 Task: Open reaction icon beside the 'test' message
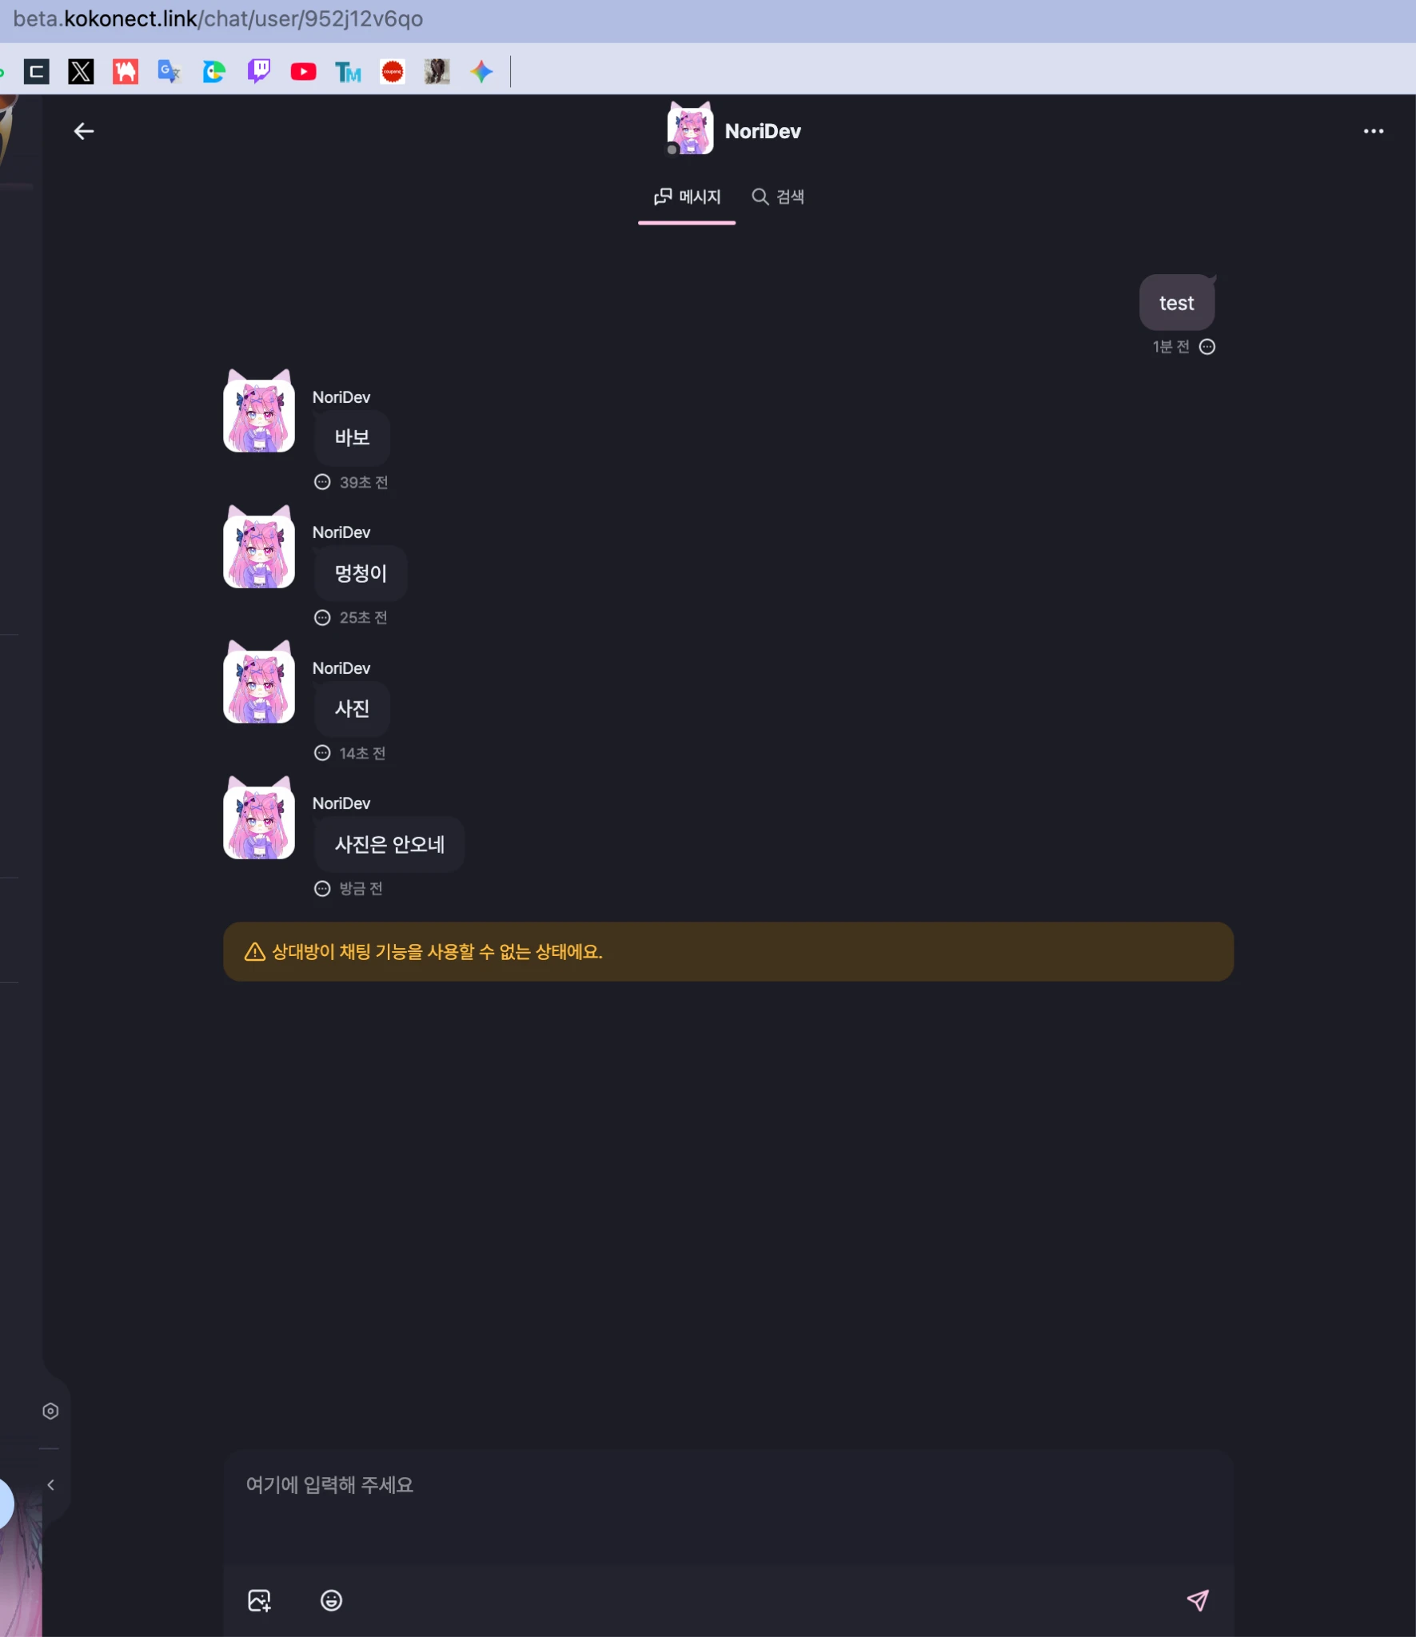pos(1207,346)
